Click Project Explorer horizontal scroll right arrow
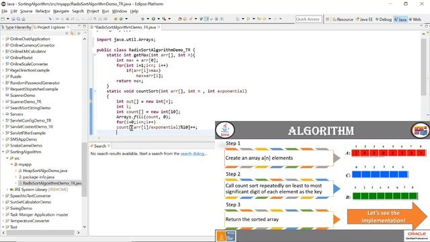Image resolution: width=430 pixels, height=242 pixels. point(79,233)
